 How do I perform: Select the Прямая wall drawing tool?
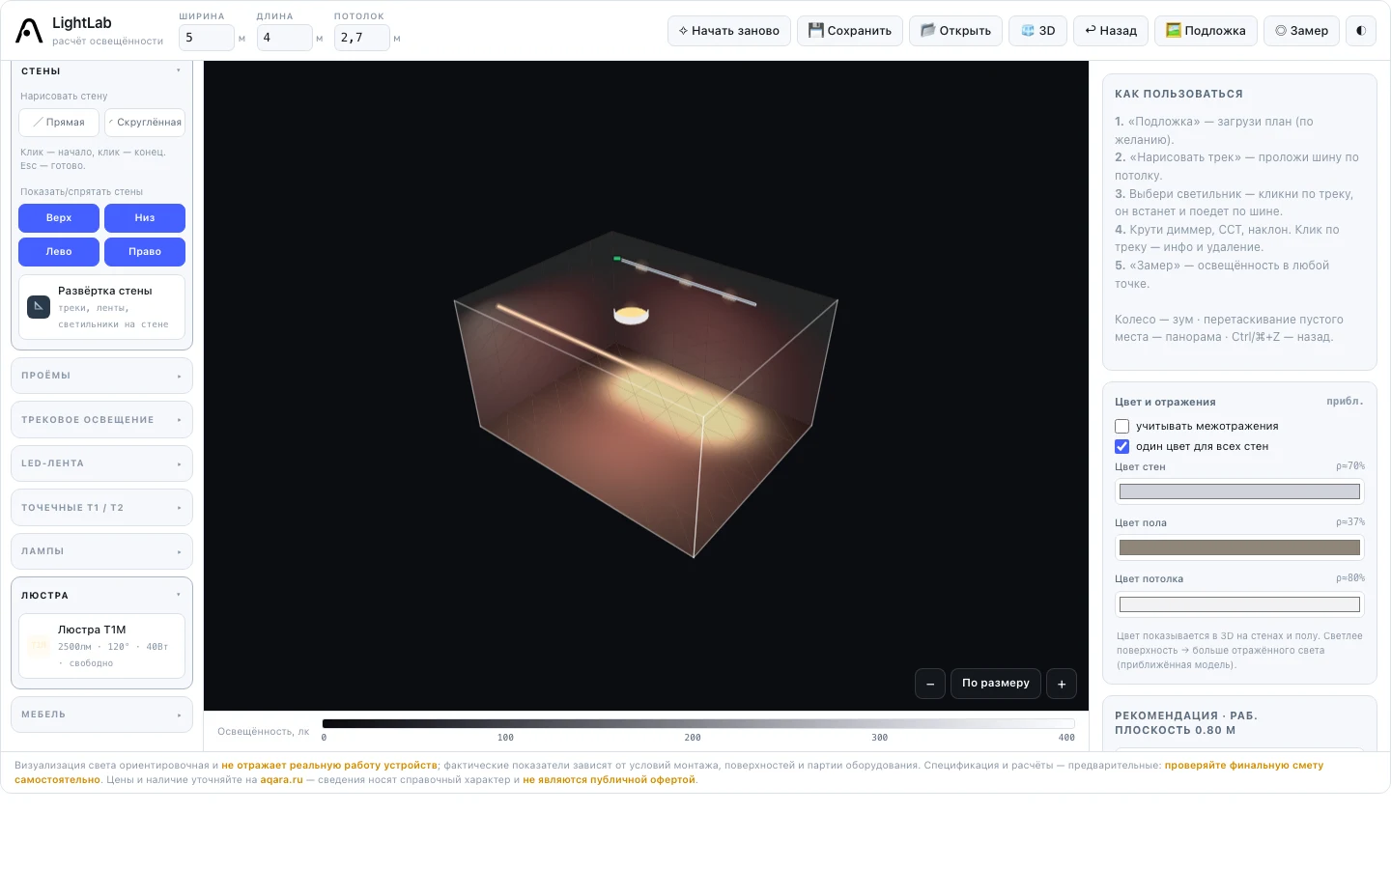pos(59,123)
